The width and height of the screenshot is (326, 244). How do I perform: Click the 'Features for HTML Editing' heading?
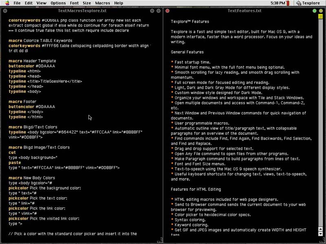[x=196, y=189]
